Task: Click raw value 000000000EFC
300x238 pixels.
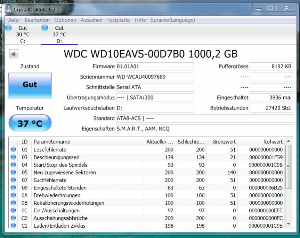Action: pyautogui.click(x=266, y=211)
